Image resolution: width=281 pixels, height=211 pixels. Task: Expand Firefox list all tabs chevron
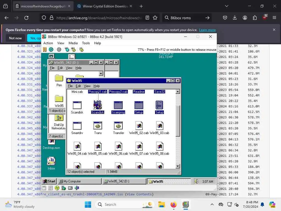pyautogui.click(x=226, y=6)
